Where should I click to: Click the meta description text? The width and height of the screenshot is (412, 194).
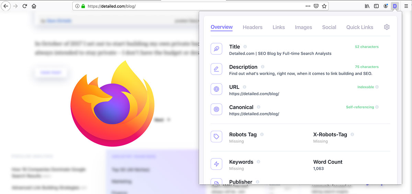(301, 74)
